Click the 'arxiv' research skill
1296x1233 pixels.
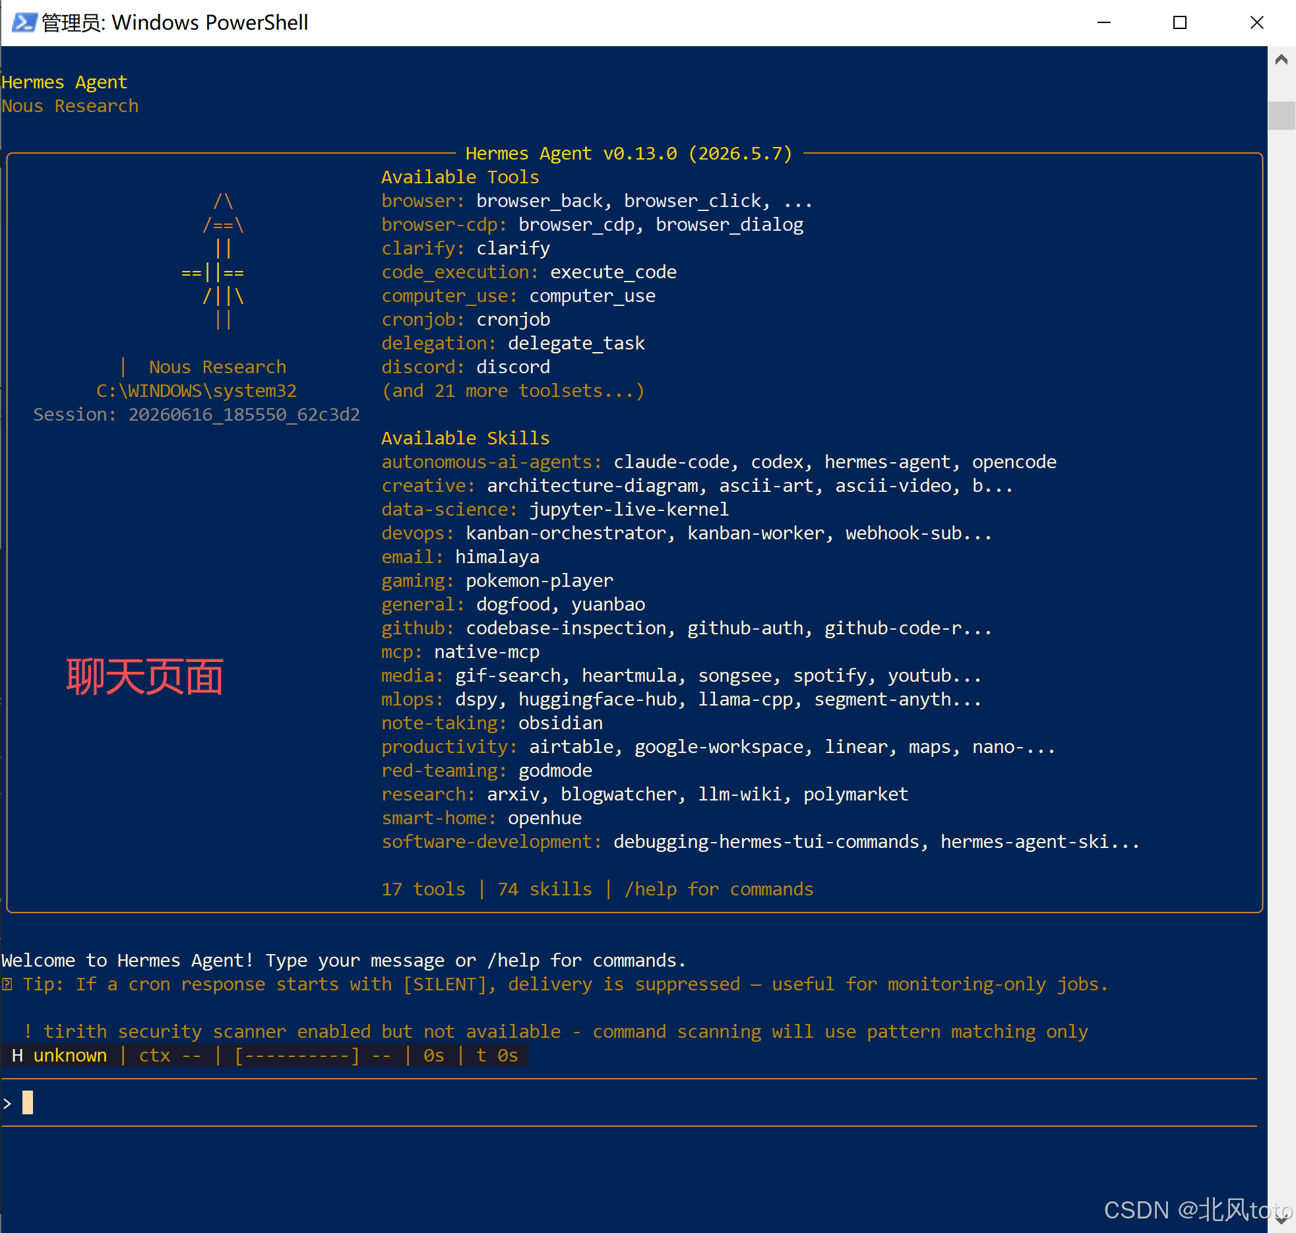pyautogui.click(x=513, y=795)
